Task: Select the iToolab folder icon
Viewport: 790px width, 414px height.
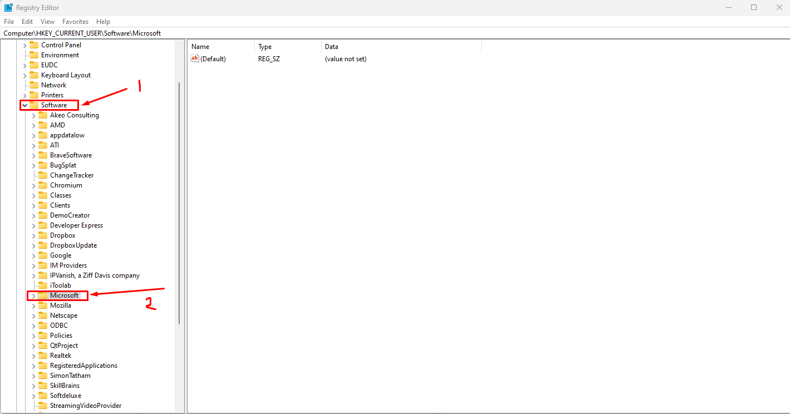Action: [x=43, y=285]
